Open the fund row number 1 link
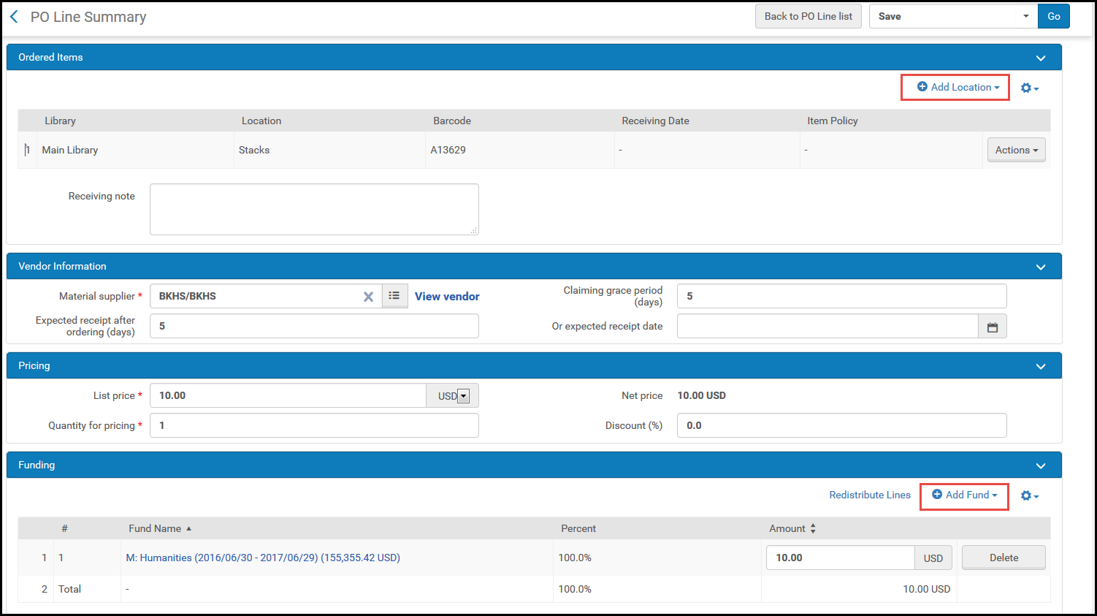The height and width of the screenshot is (616, 1097). (61, 558)
